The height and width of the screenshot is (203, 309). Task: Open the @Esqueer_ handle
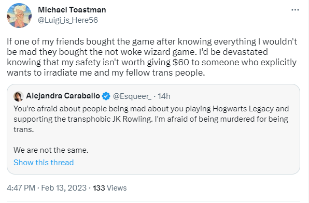pos(132,96)
